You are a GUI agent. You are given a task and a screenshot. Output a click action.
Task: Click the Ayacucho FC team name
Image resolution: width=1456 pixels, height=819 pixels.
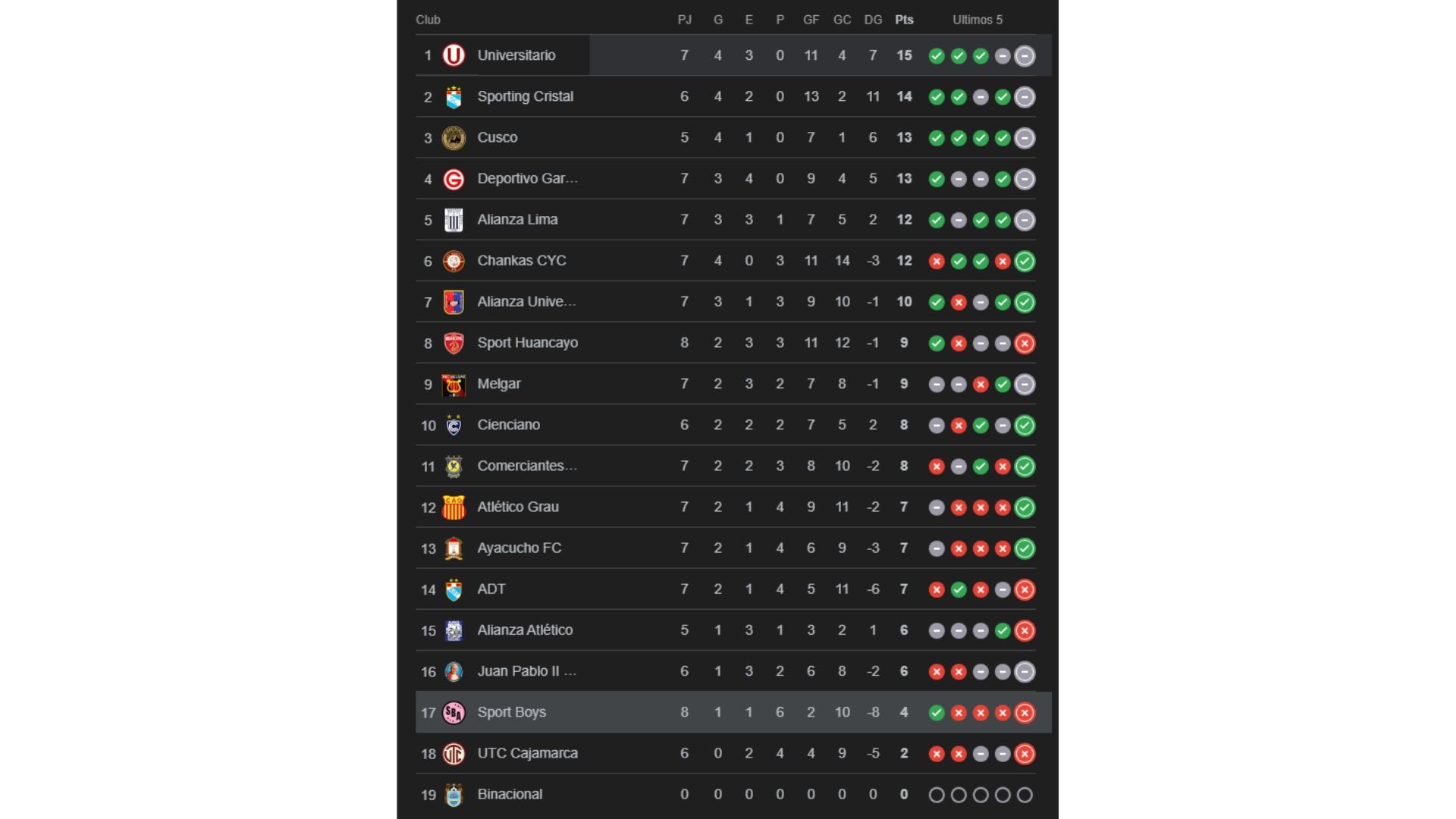(519, 548)
